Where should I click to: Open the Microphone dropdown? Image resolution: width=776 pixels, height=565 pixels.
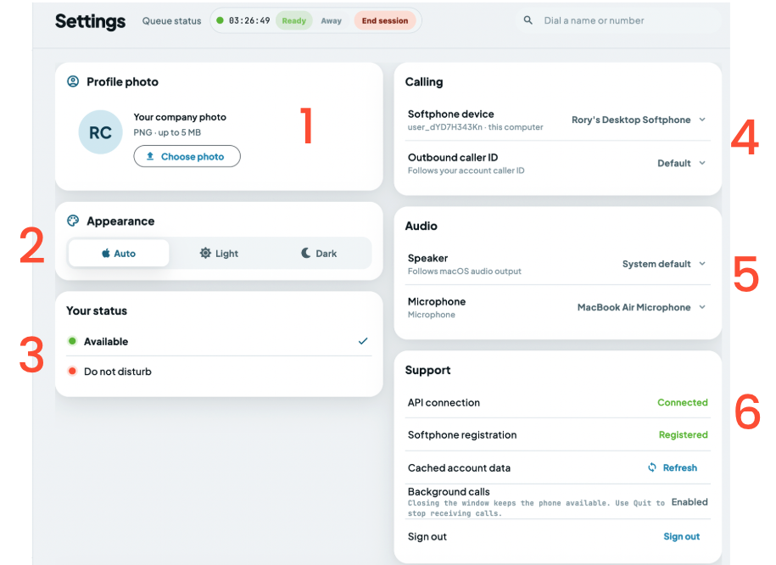(641, 307)
